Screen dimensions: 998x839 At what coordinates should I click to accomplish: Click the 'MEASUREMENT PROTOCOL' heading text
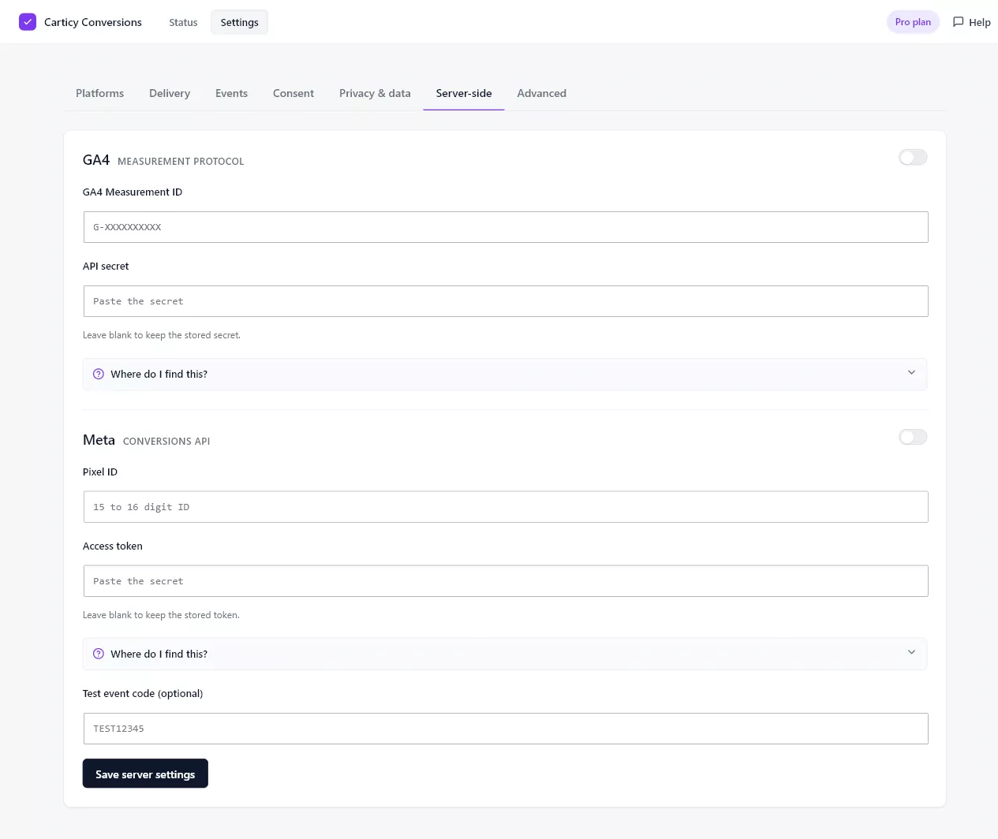(x=181, y=162)
